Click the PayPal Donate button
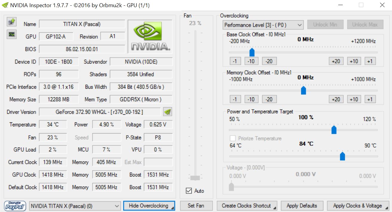The width and height of the screenshot is (392, 212). point(15,206)
